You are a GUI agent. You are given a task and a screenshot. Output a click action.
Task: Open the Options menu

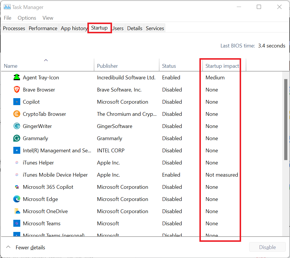(27, 18)
